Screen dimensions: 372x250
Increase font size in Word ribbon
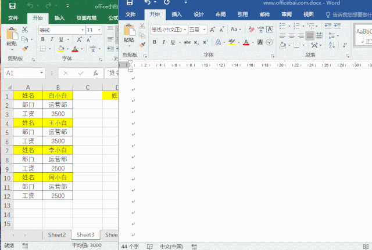(x=212, y=30)
